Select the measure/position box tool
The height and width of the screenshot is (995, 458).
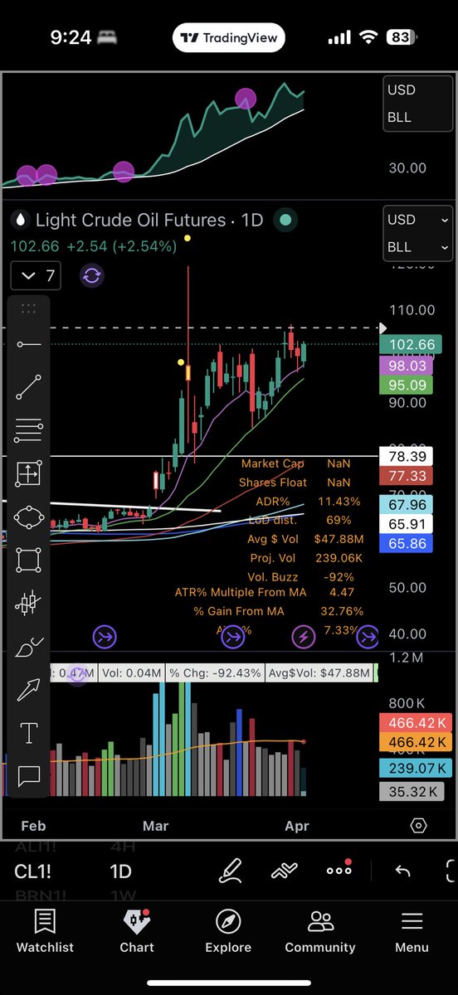[x=29, y=473]
